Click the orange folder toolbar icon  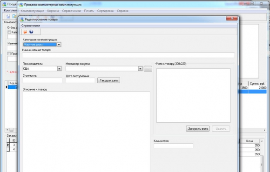click(x=25, y=32)
